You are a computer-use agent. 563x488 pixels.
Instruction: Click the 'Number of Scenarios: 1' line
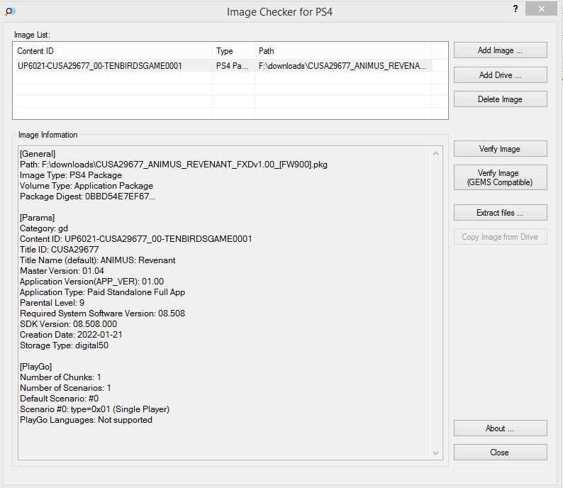pyautogui.click(x=65, y=388)
